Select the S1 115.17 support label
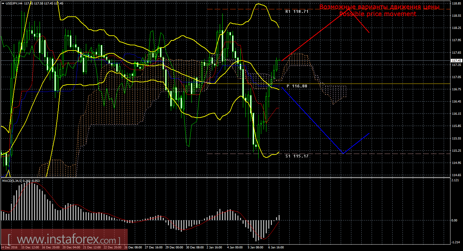463x251 pixels. [x=297, y=156]
